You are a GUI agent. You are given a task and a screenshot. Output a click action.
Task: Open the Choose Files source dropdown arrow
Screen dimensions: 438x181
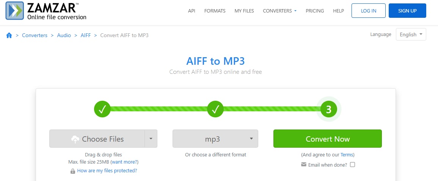(151, 139)
